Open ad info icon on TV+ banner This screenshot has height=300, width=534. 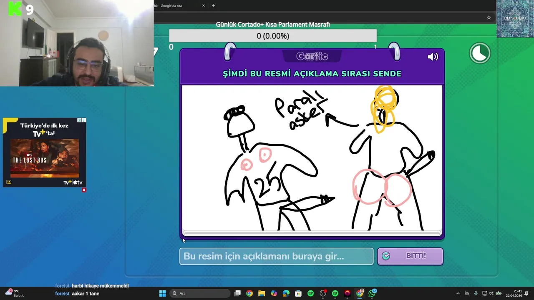coord(80,120)
